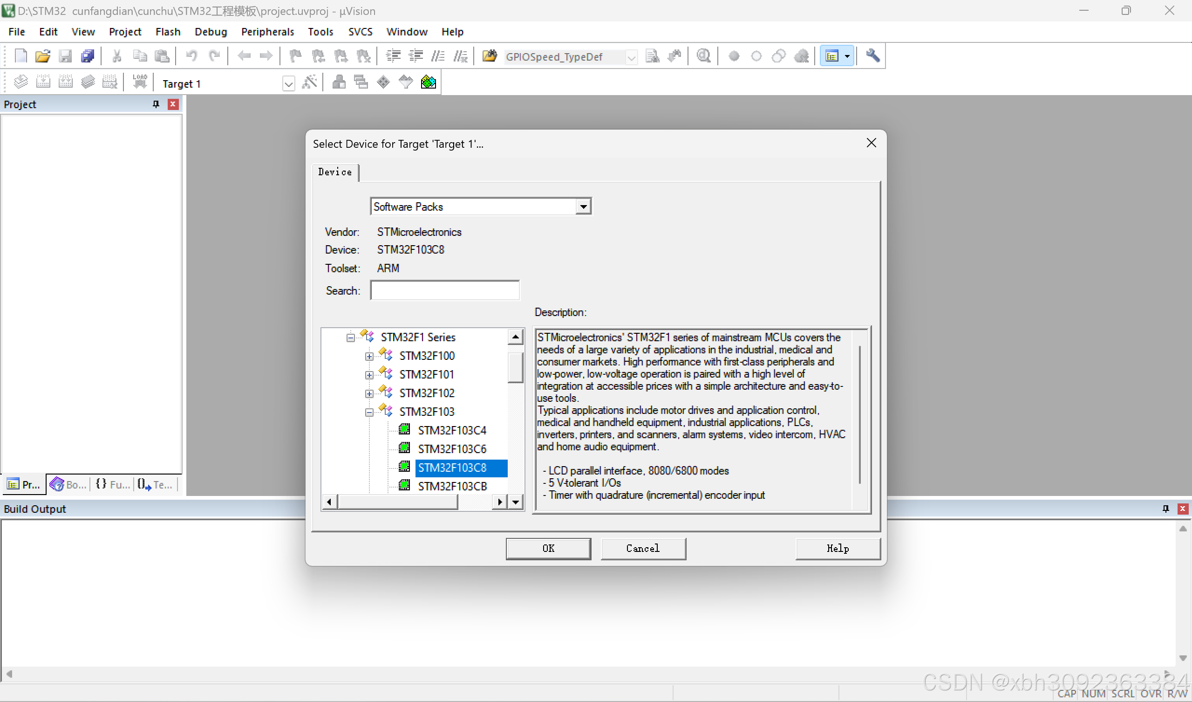Screen dimensions: 1192x702
Task: Click the Save All toolbar icon
Action: (88, 56)
